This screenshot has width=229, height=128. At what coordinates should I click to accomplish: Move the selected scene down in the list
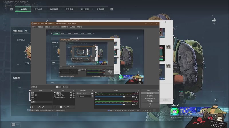coord(42,107)
